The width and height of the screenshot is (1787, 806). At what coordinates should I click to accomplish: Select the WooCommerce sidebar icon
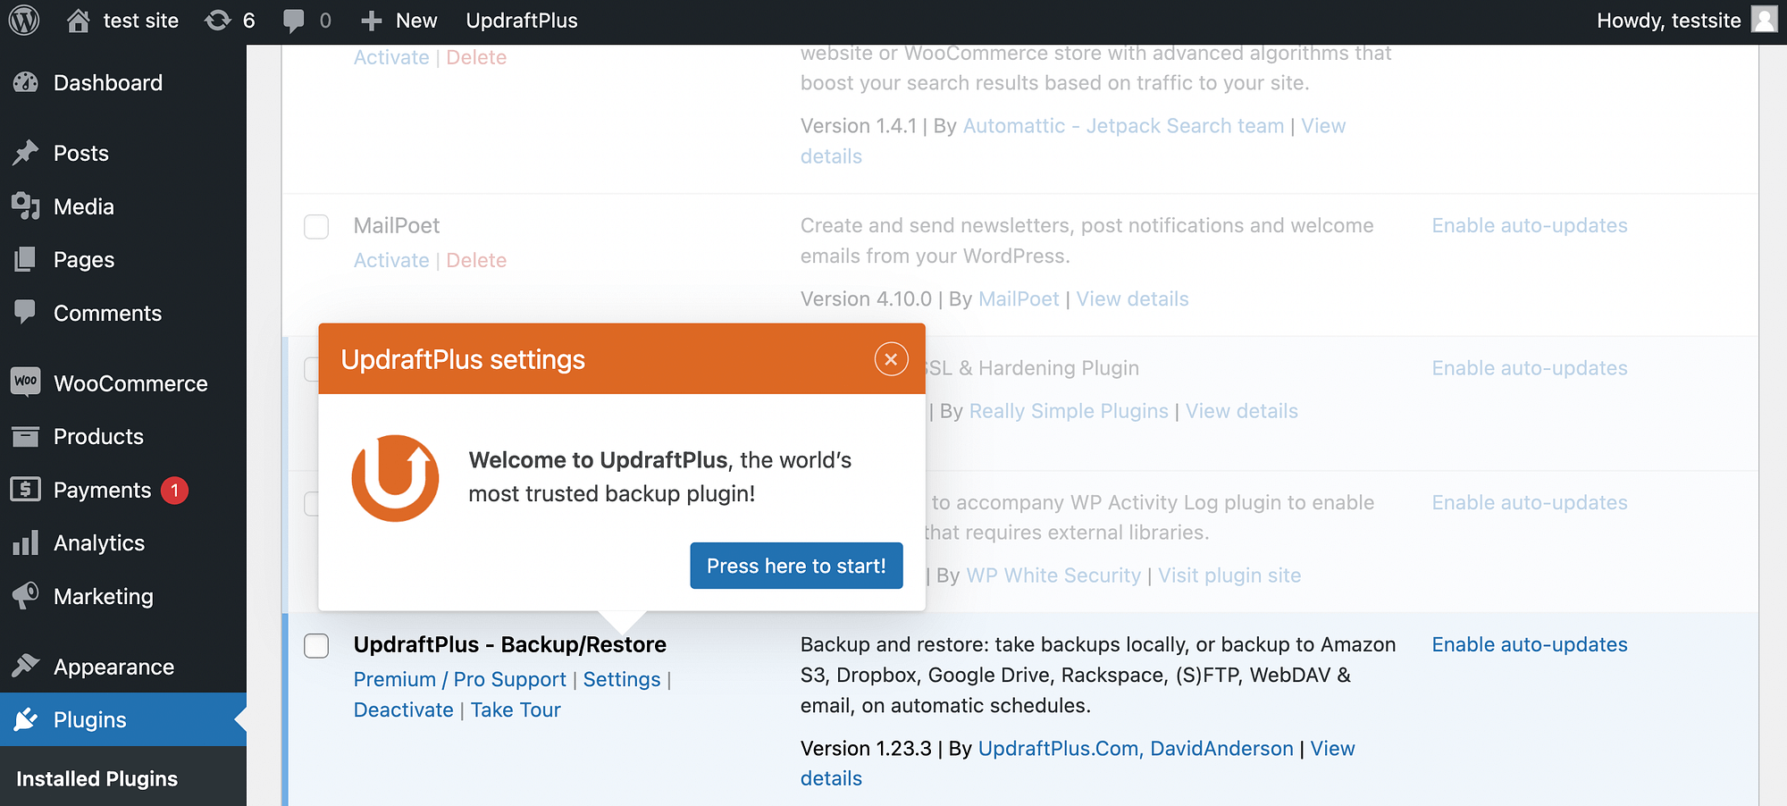(x=26, y=382)
